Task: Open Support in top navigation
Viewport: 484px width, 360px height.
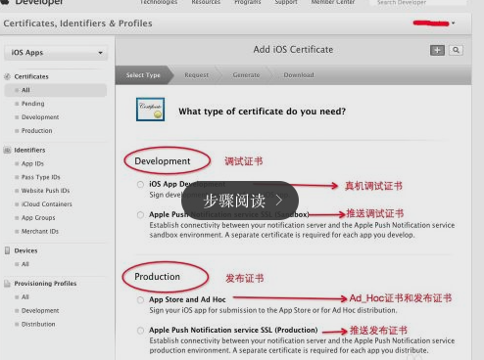Action: (x=286, y=2)
